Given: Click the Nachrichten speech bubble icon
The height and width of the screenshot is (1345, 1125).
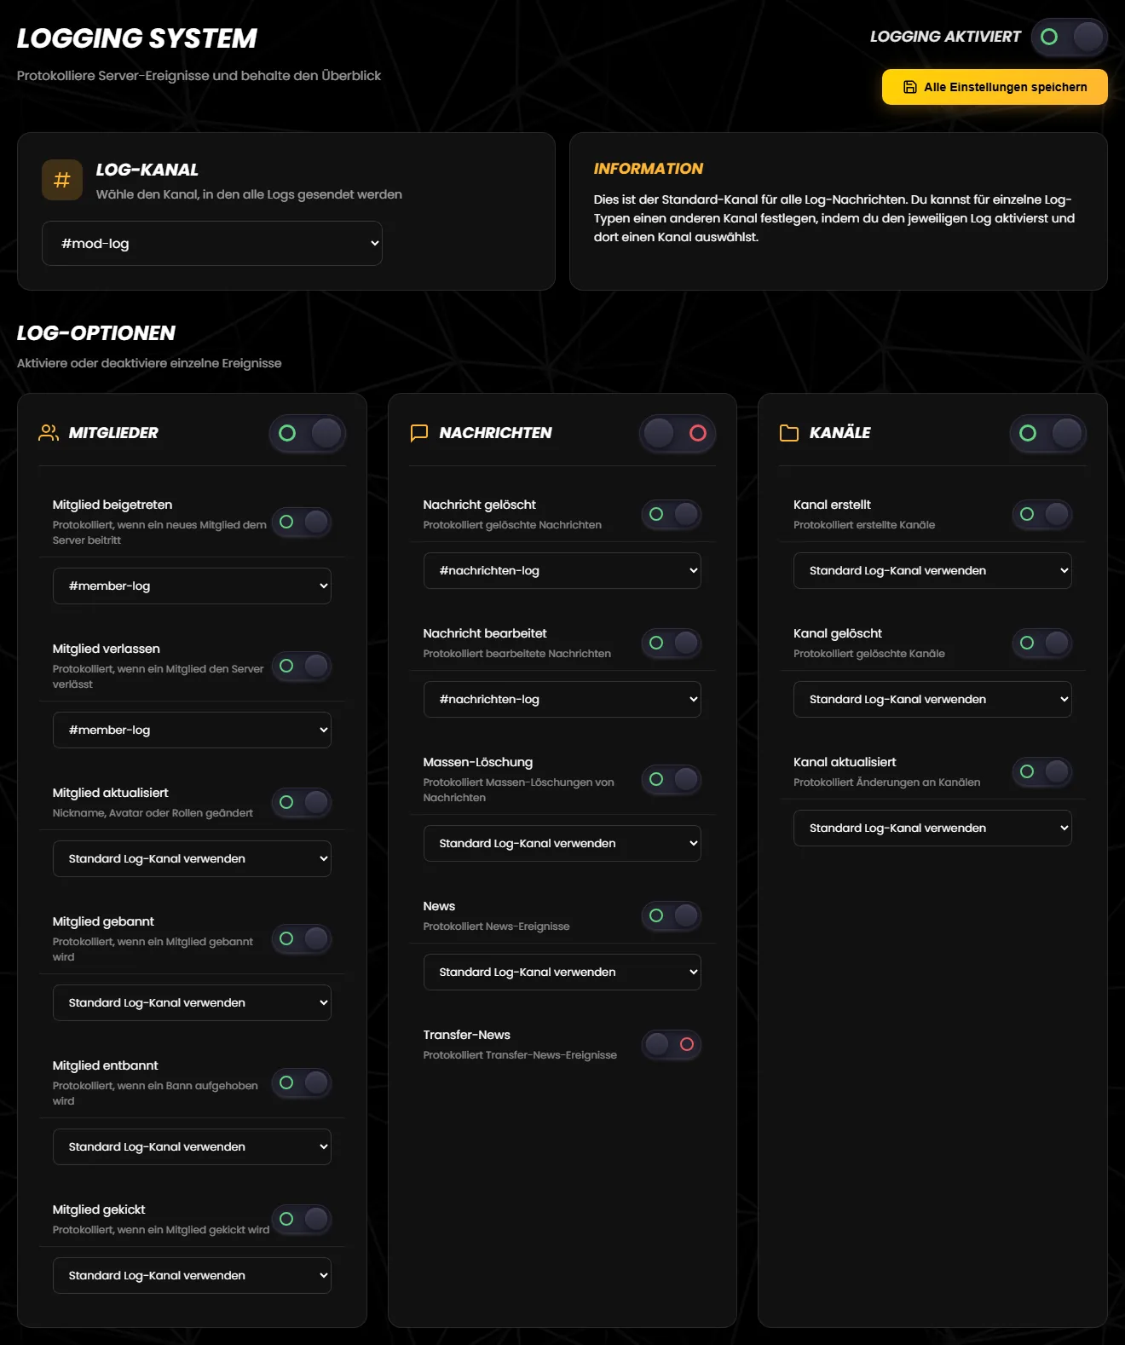Looking at the screenshot, I should click(419, 433).
